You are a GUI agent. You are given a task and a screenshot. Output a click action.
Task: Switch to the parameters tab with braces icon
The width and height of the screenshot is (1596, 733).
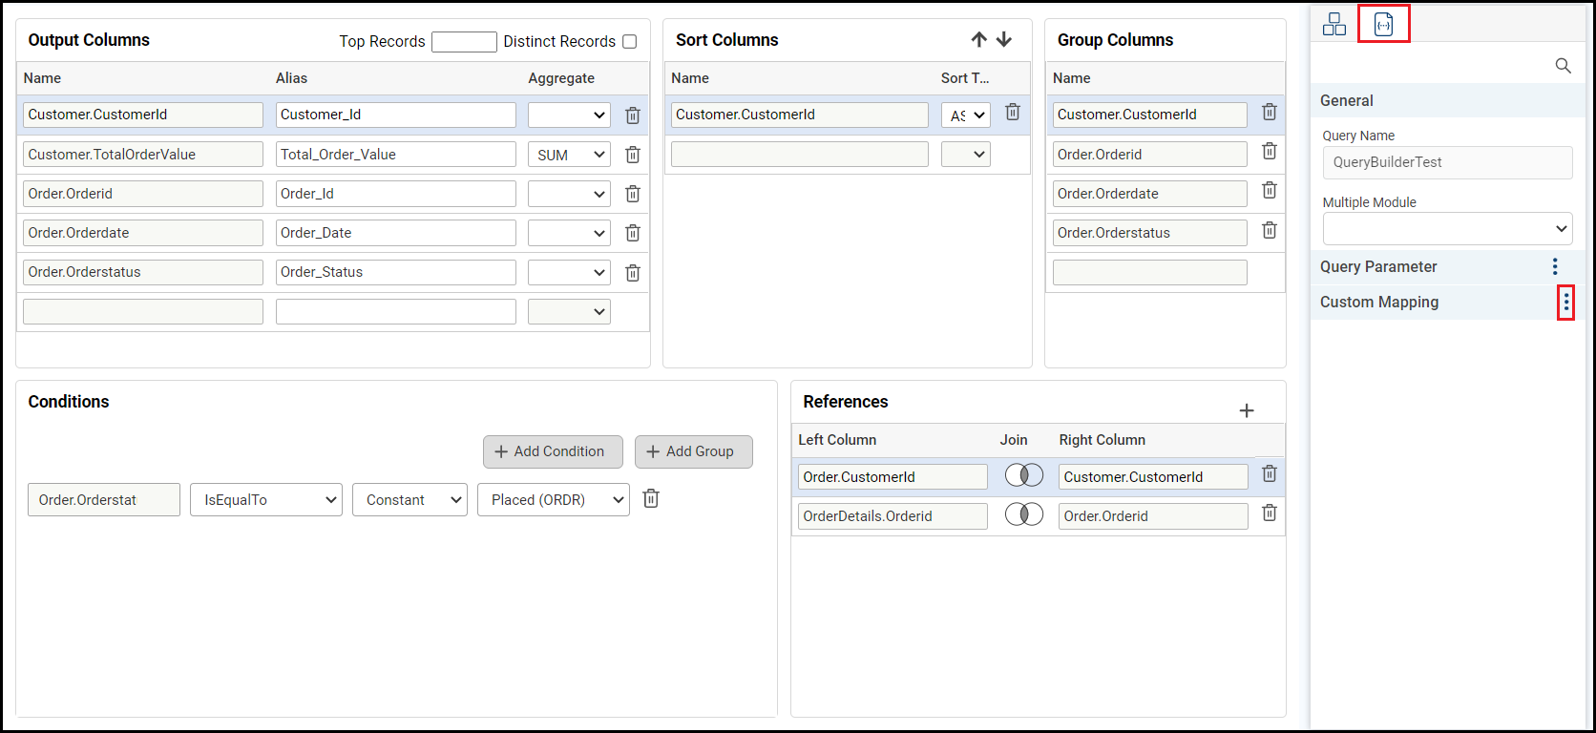(1383, 24)
